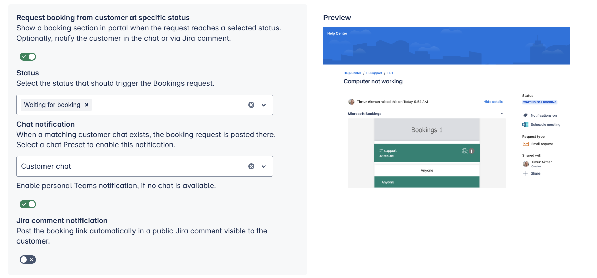The height and width of the screenshot is (278, 597).
Task: Click the Email request envelope icon
Action: point(526,144)
